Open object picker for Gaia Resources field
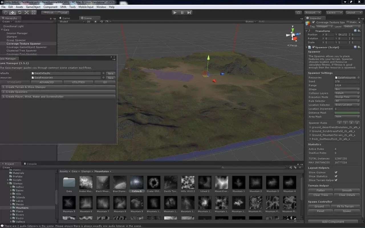Screen dimensions: 365x228 tap(104, 78)
